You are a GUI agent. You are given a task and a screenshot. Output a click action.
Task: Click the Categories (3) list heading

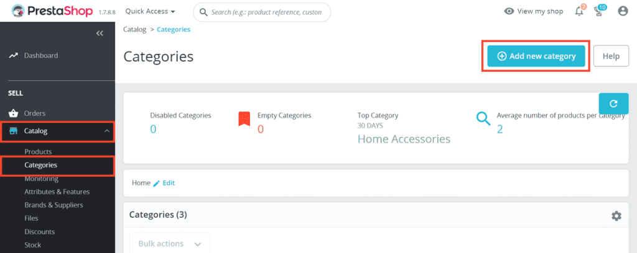click(158, 215)
